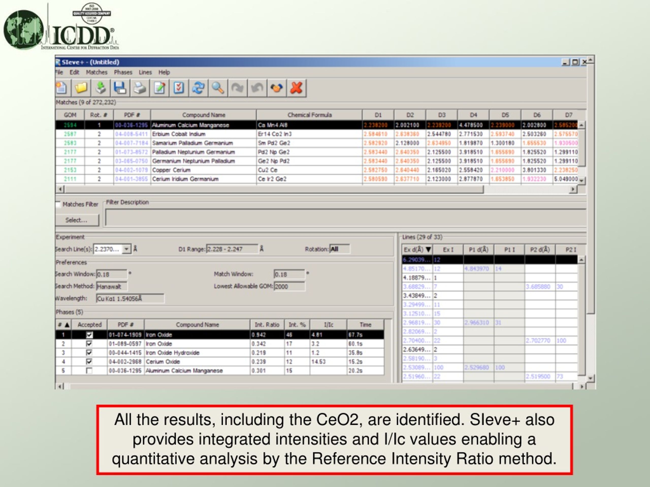Open PDF link 04-008-5411
The width and height of the screenshot is (650, 487).
point(132,134)
